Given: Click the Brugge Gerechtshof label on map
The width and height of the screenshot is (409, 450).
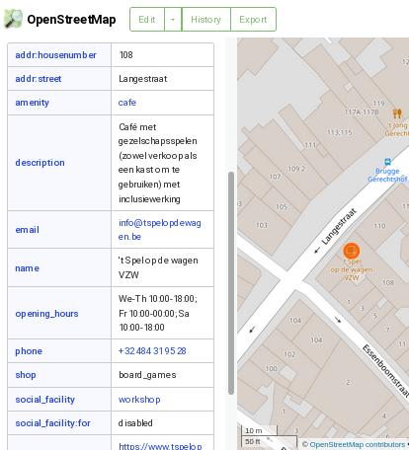Looking at the screenshot, I should [x=387, y=175].
